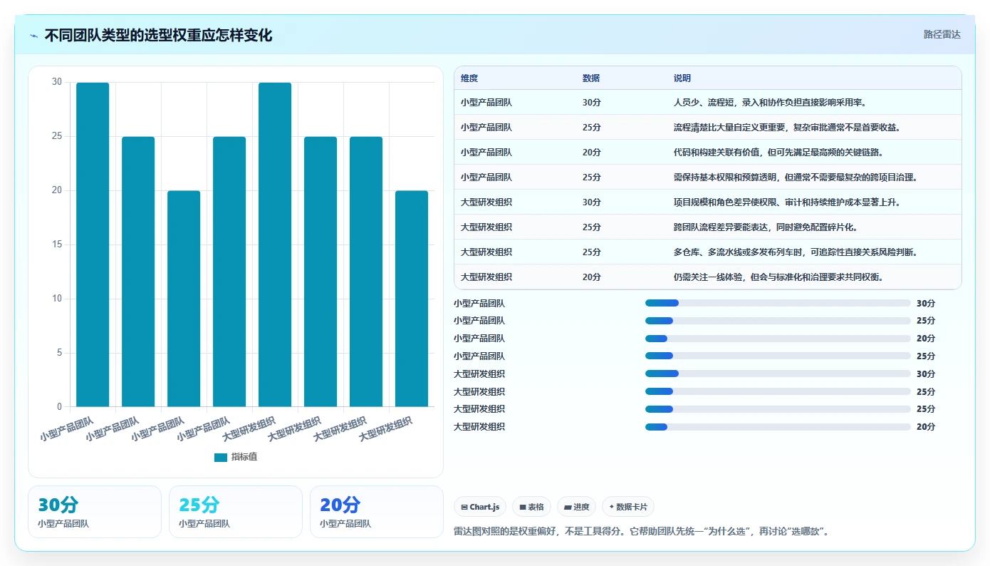The image size is (990, 566).
Task: Click the y-axis tick label 15
Action: 57,245
